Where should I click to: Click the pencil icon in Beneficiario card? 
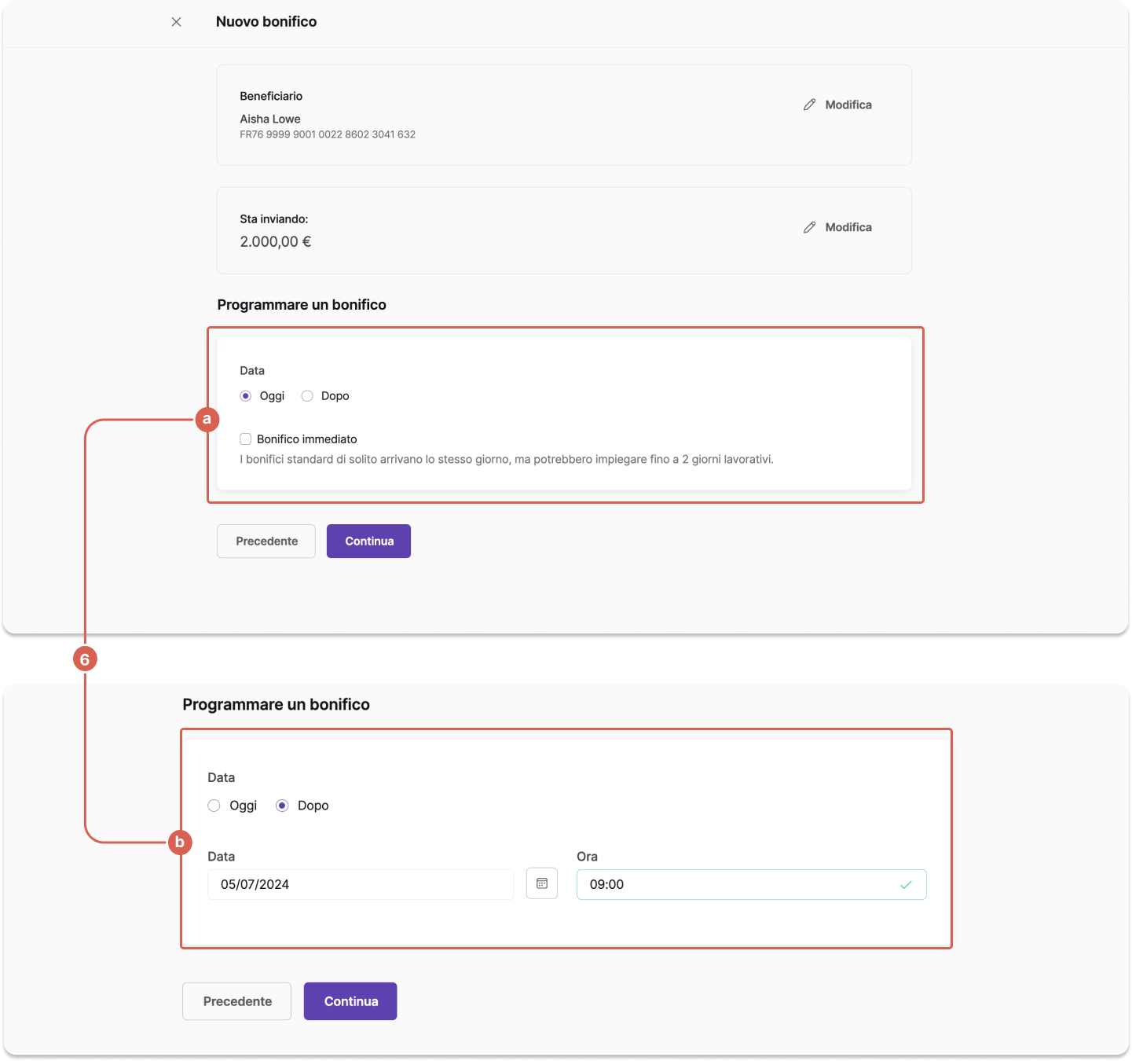click(809, 105)
